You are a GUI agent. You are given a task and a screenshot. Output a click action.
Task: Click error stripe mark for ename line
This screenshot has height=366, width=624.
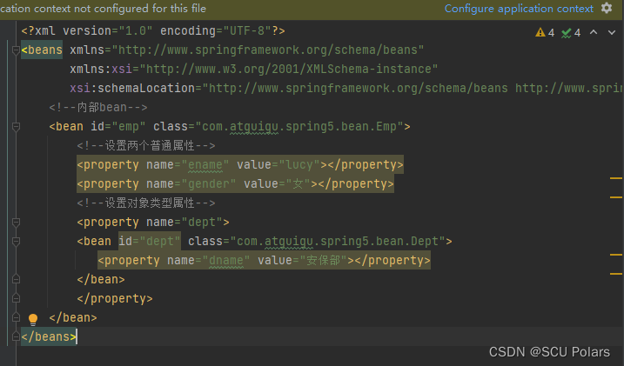pyautogui.click(x=615, y=178)
